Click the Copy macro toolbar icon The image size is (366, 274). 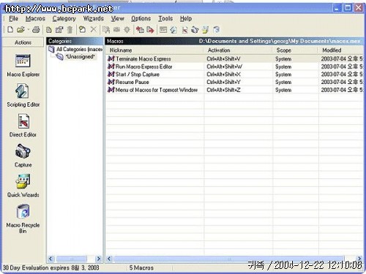coord(49,30)
